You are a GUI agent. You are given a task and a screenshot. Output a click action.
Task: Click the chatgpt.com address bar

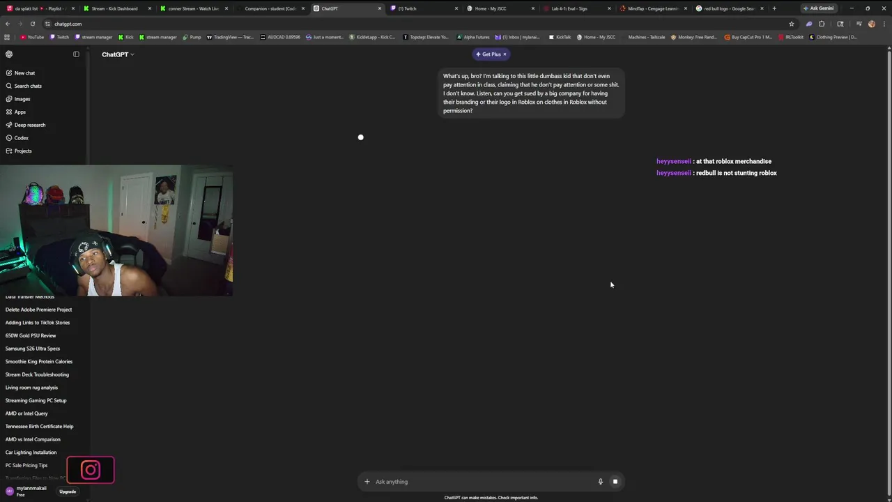418,24
